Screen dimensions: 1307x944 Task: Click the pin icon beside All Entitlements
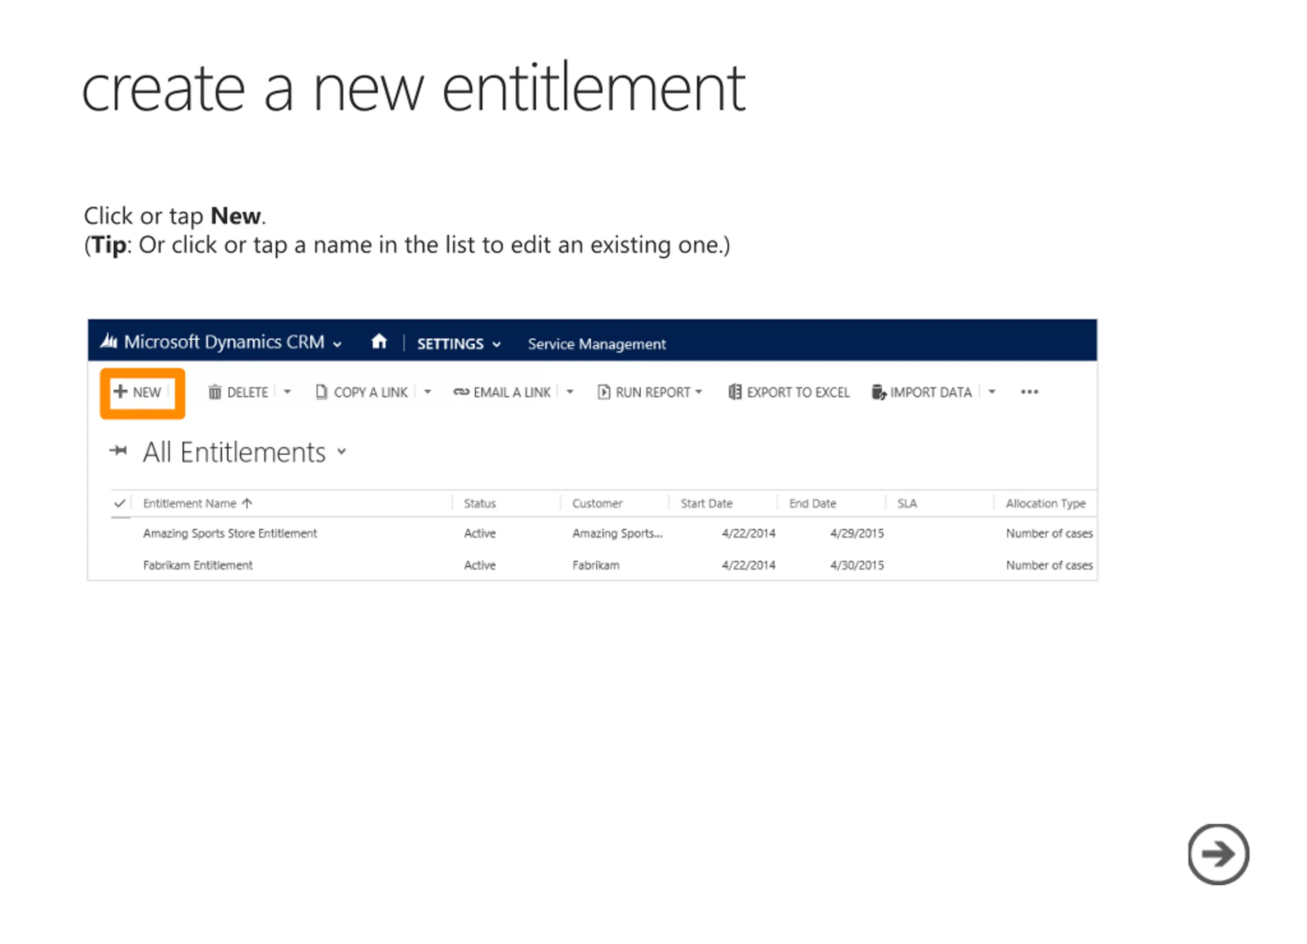coord(118,451)
